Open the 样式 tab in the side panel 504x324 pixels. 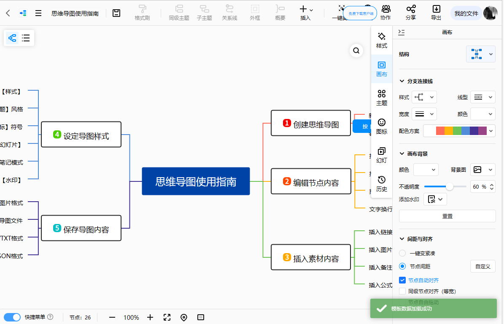click(x=382, y=40)
